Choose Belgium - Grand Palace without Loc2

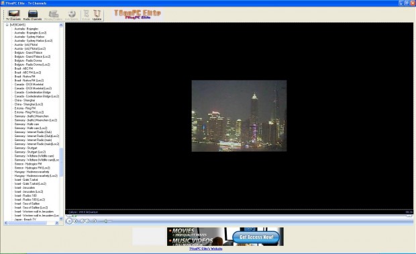point(28,52)
